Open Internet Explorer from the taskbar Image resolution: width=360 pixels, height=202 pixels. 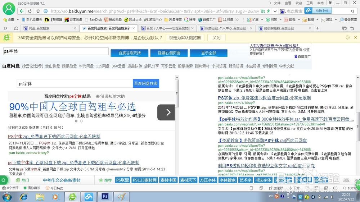24,197
